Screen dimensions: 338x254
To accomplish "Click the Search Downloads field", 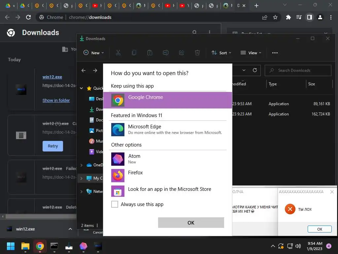I will click(298, 70).
